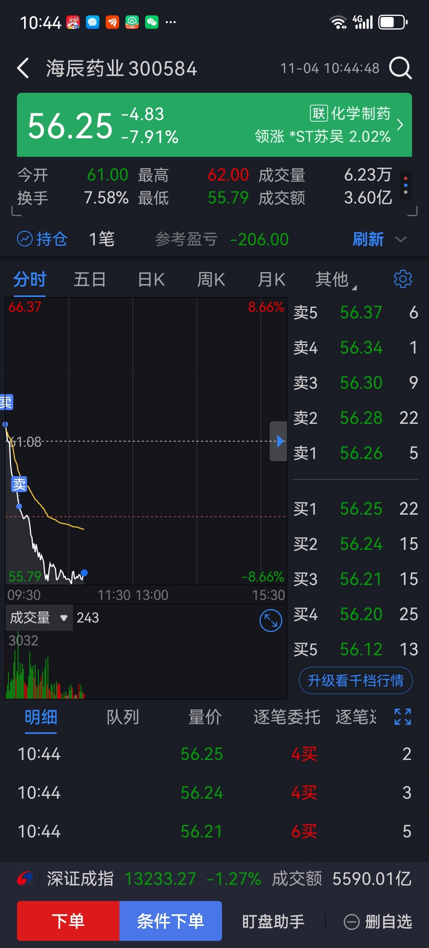Select ask row 卖3 at 56.30

point(356,382)
